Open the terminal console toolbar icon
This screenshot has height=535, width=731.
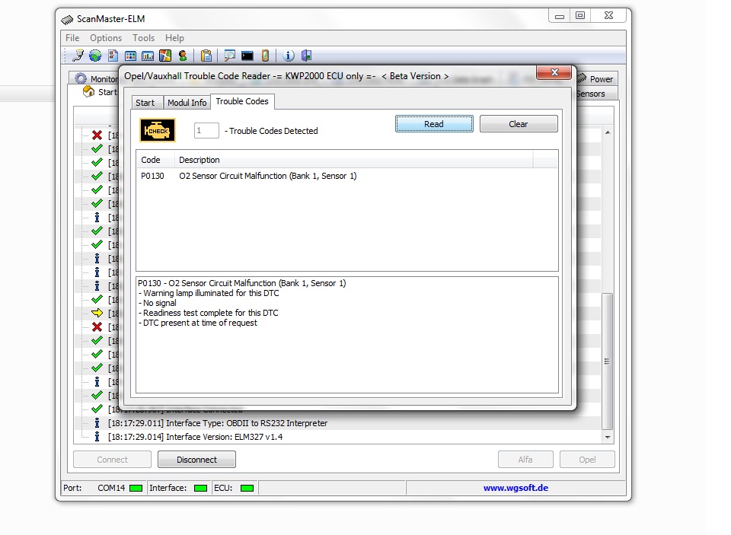(247, 56)
